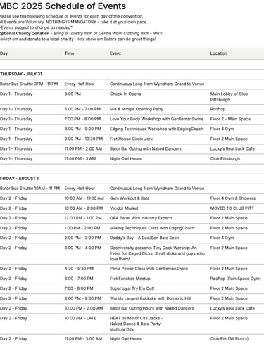
Task: Select the "Rooftop (Rain Space Gym)" location
Action: click(235, 279)
